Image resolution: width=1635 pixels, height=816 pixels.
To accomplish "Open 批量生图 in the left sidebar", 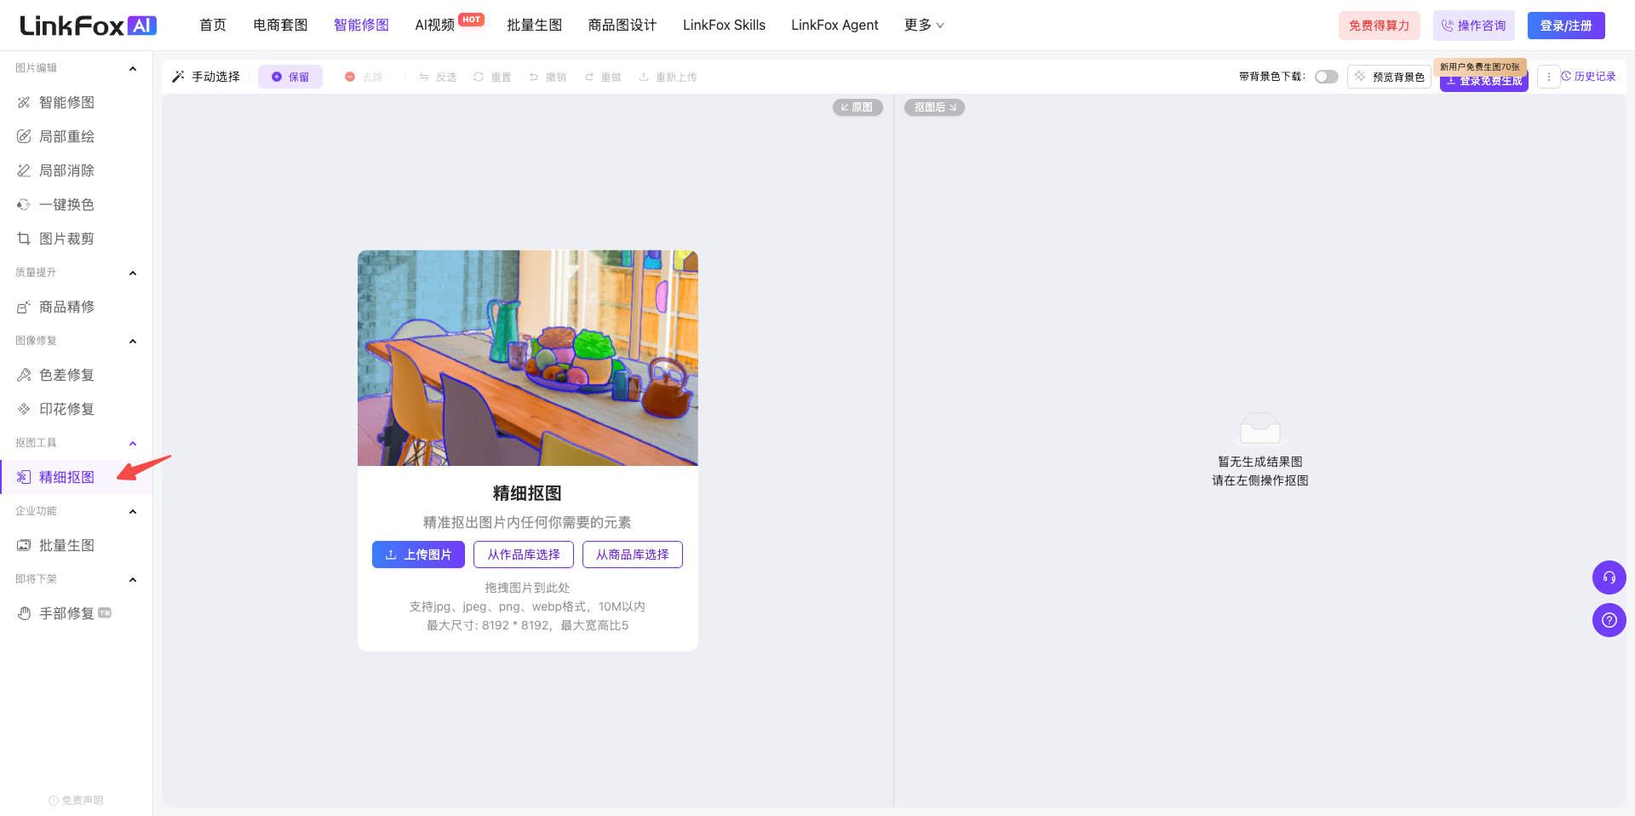I will [66, 545].
